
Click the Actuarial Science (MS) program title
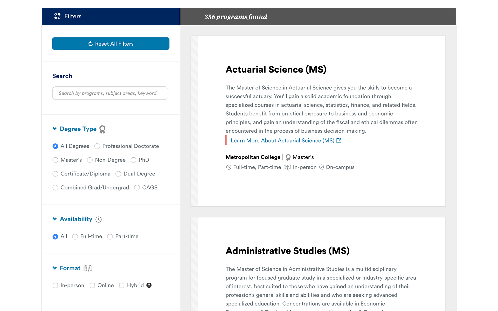pyautogui.click(x=276, y=69)
